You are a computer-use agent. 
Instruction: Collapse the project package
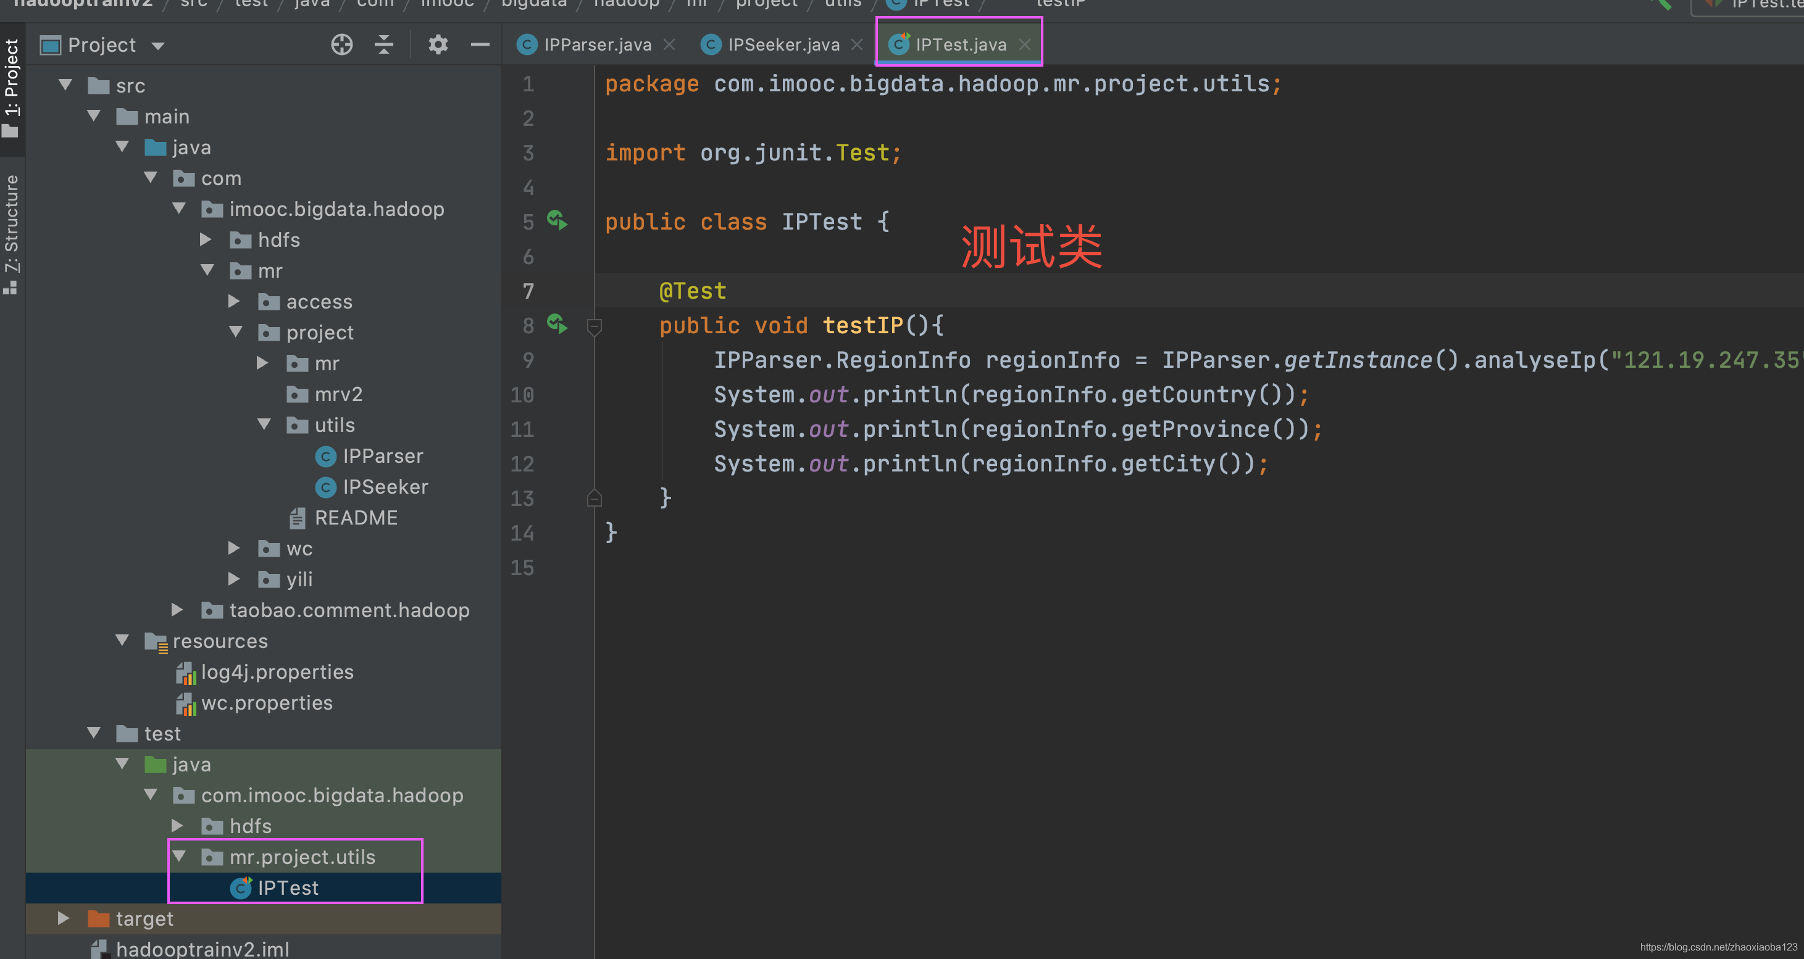pyautogui.click(x=236, y=331)
